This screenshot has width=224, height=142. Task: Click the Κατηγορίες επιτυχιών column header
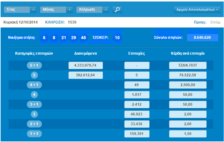pos(34,53)
